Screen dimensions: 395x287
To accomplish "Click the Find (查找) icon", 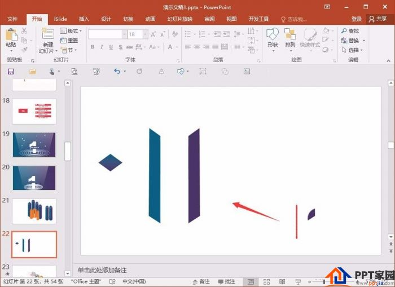I will coord(350,31).
